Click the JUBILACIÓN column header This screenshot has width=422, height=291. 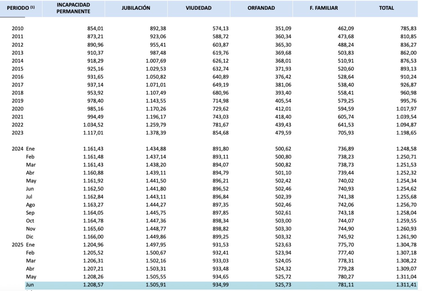(x=136, y=8)
